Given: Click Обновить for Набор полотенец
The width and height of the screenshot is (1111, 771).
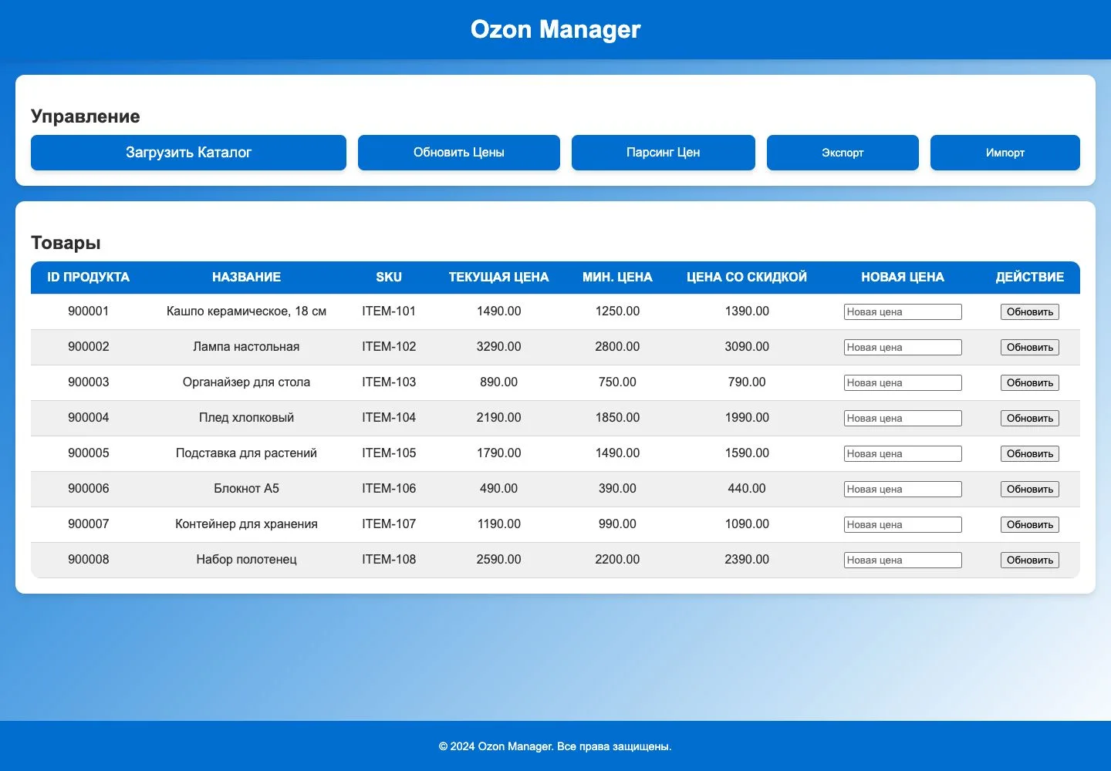Looking at the screenshot, I should [x=1030, y=560].
